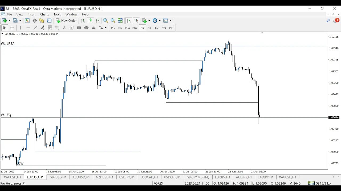Open the Indicators list icon

pyautogui.click(x=145, y=20)
